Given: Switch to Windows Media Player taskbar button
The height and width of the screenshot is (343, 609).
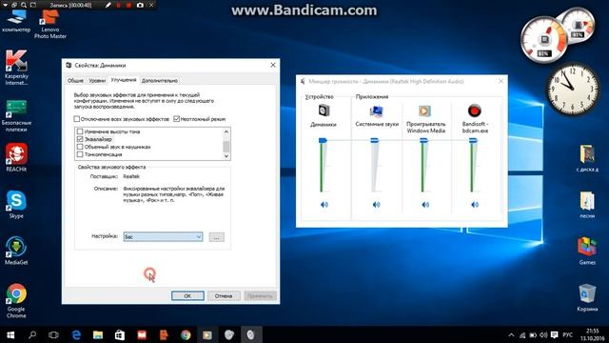Looking at the screenshot, I should 207,334.
